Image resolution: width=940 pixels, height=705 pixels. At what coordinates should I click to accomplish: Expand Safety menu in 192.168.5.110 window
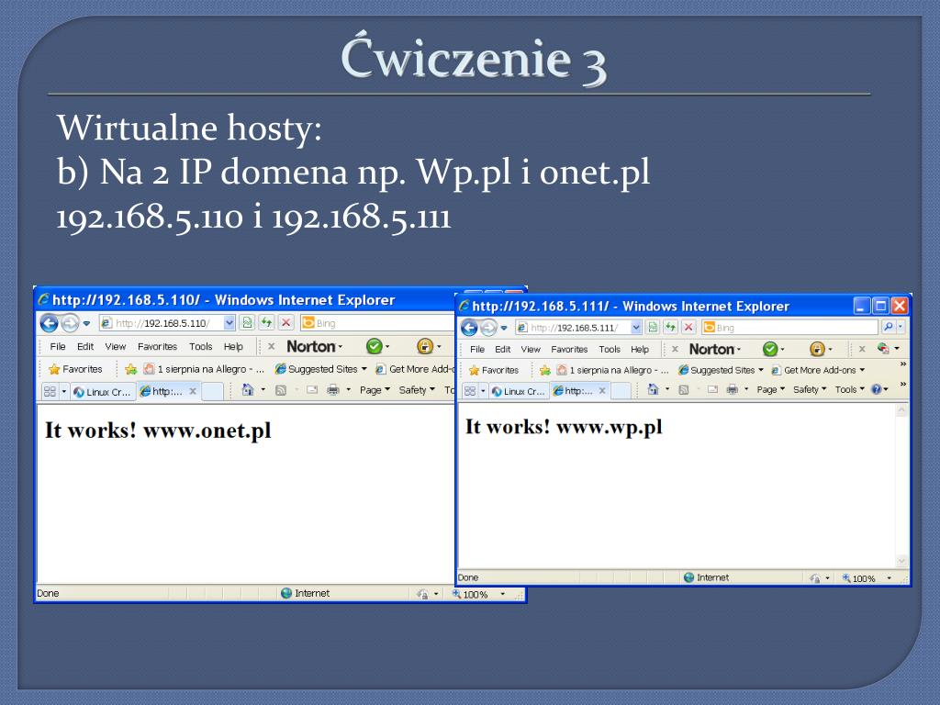[x=417, y=389]
